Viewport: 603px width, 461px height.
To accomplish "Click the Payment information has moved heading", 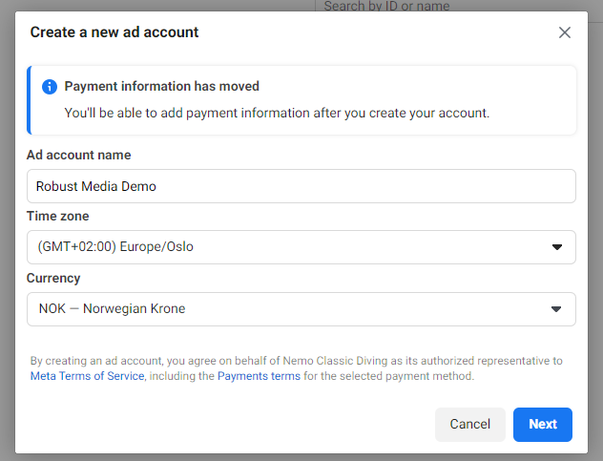I will click(162, 87).
